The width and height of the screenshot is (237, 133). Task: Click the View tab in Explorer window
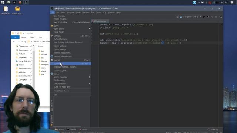[x=40, y=37]
